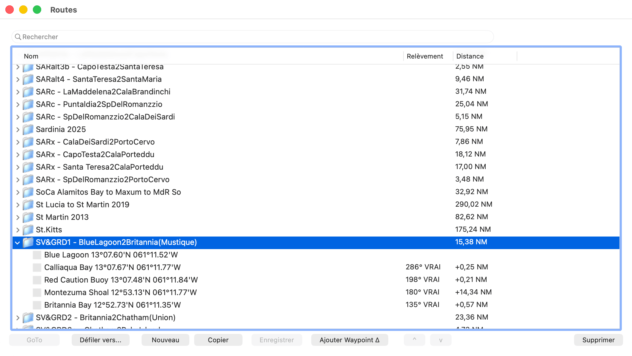Viewport: 632px width, 356px height.
Task: Toggle the Britannia Bay waypoint checkbox
Action: tap(37, 305)
